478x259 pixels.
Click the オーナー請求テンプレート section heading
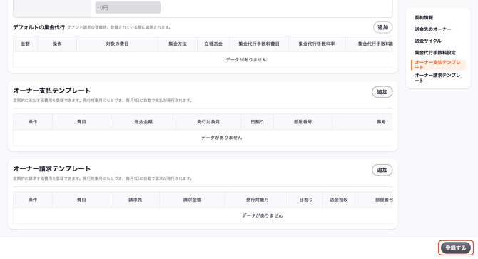[52, 169]
